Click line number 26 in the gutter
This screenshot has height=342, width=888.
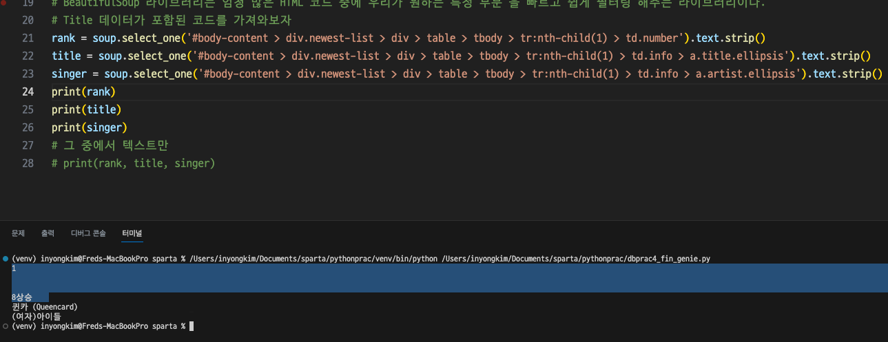[28, 127]
